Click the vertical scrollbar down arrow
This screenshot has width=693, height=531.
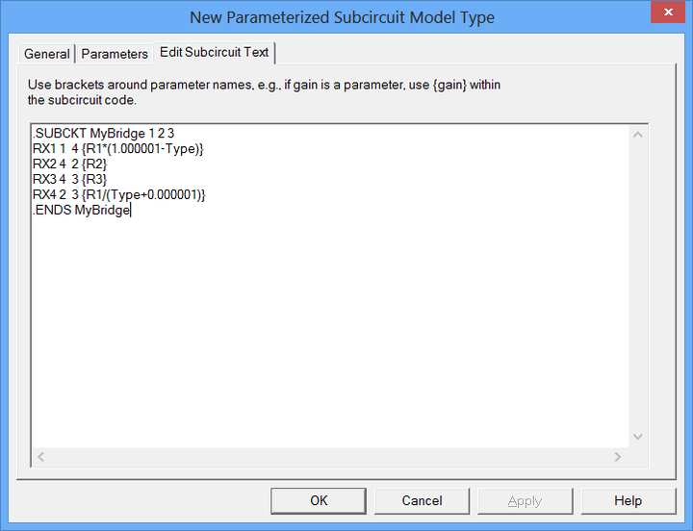point(637,438)
